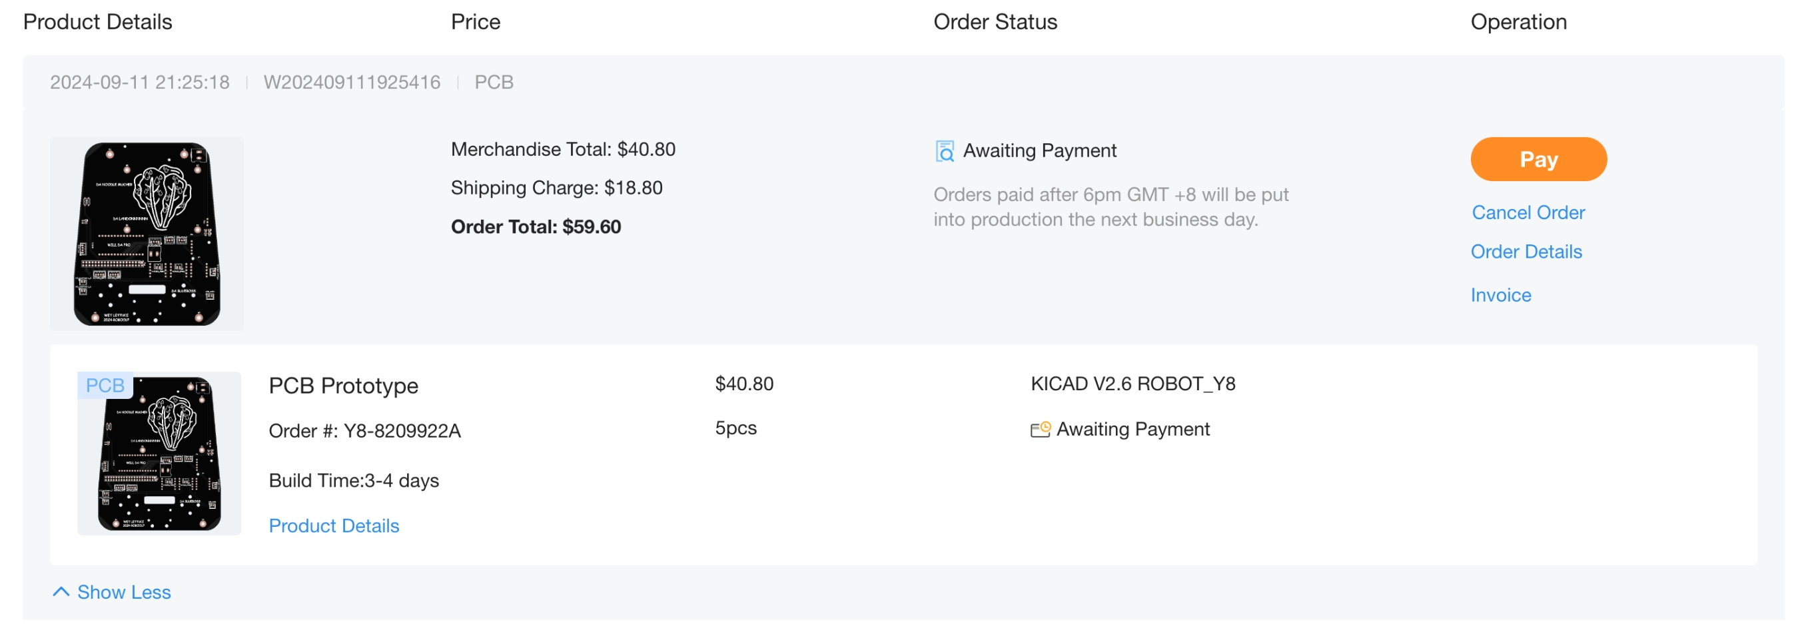1796x634 pixels.
Task: Open the Order Details link
Action: 1526,252
